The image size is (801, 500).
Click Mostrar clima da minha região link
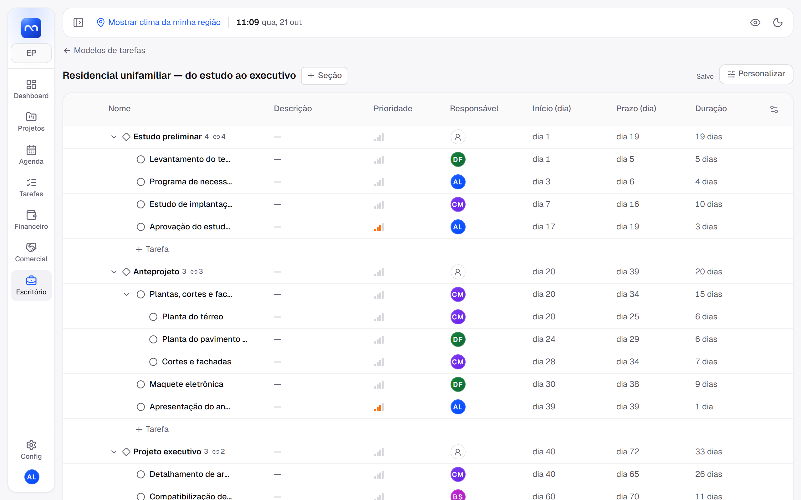pos(159,22)
